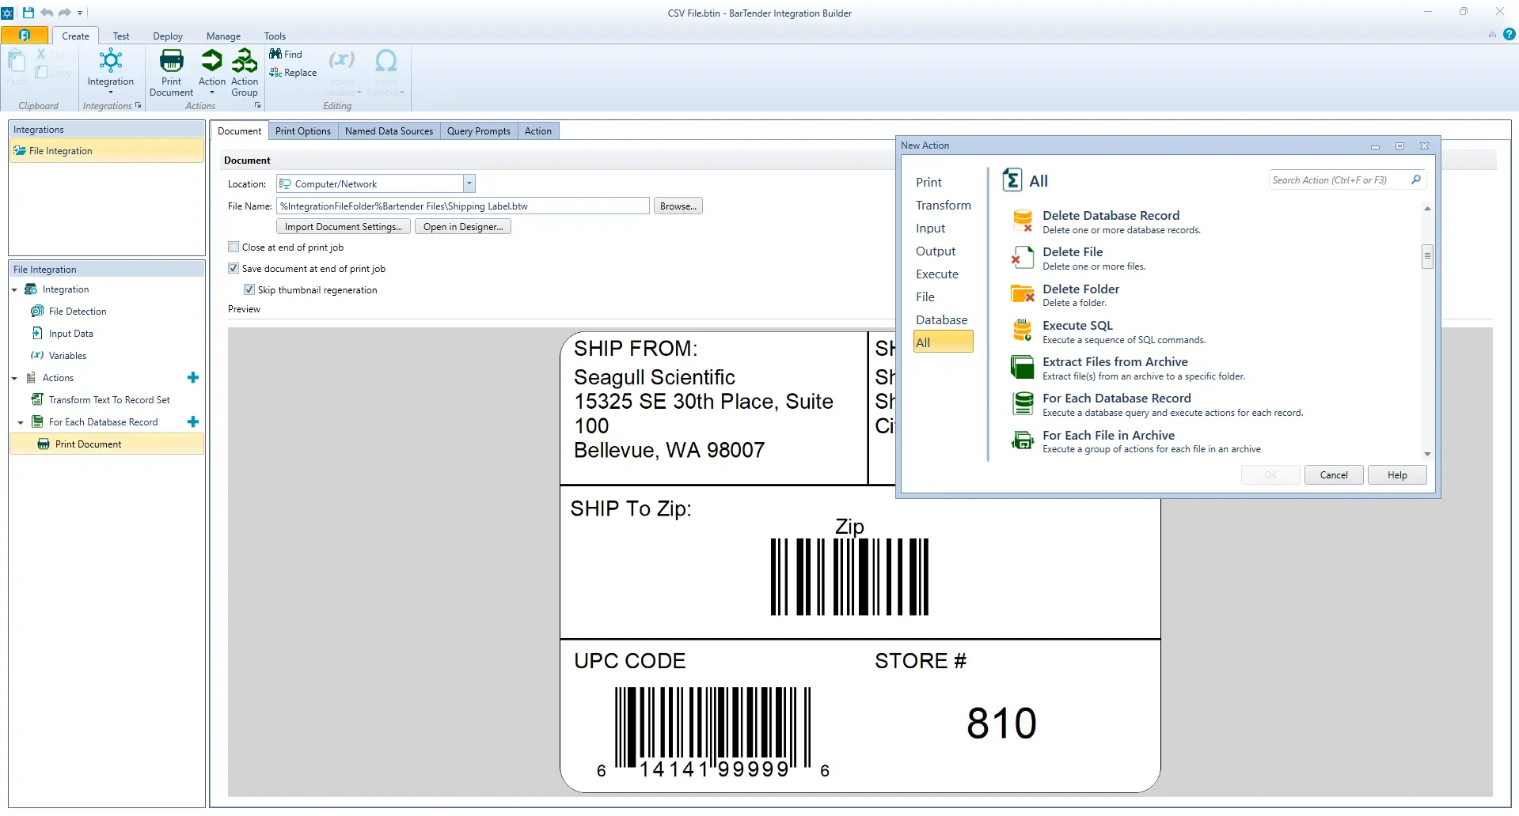
Task: Switch to the Tools ribbon tab
Action: point(275,36)
